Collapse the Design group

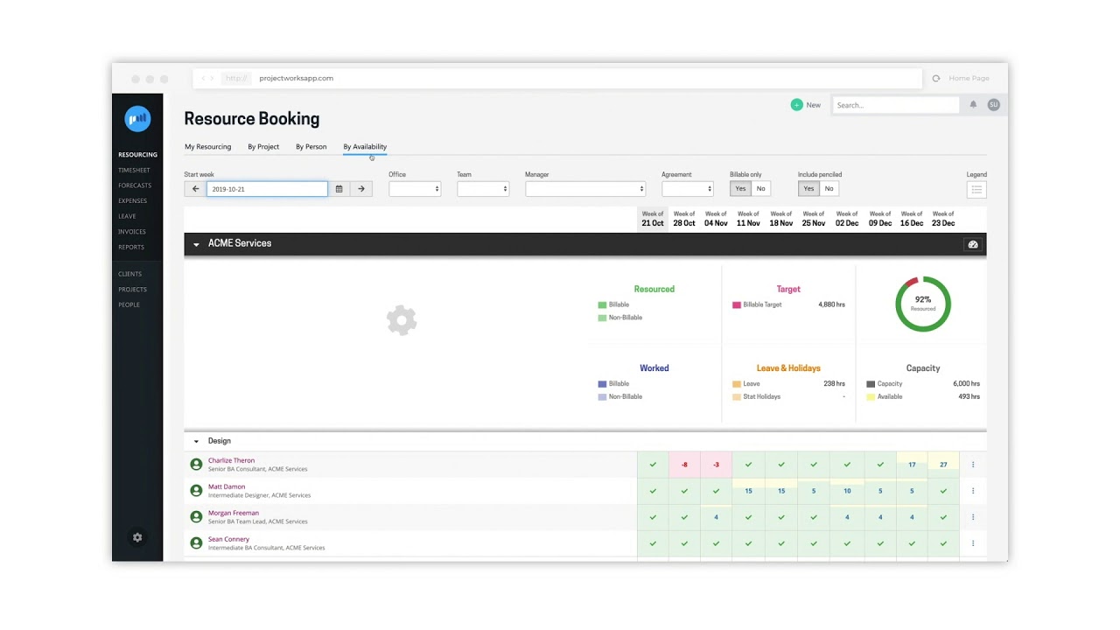coord(196,442)
